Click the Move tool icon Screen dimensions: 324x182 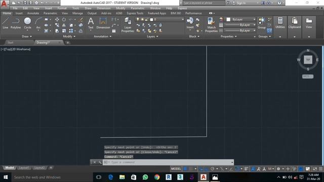click(57, 19)
